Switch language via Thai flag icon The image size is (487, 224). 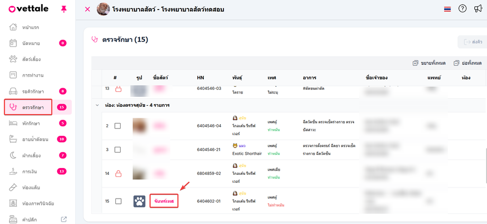(447, 10)
